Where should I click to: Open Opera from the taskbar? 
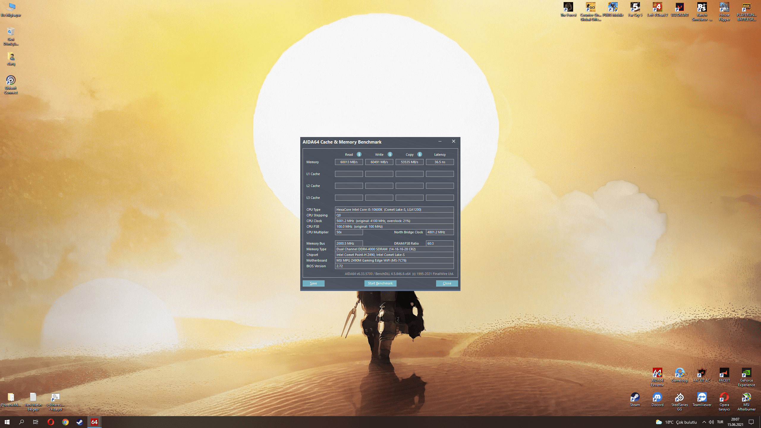[x=51, y=422]
